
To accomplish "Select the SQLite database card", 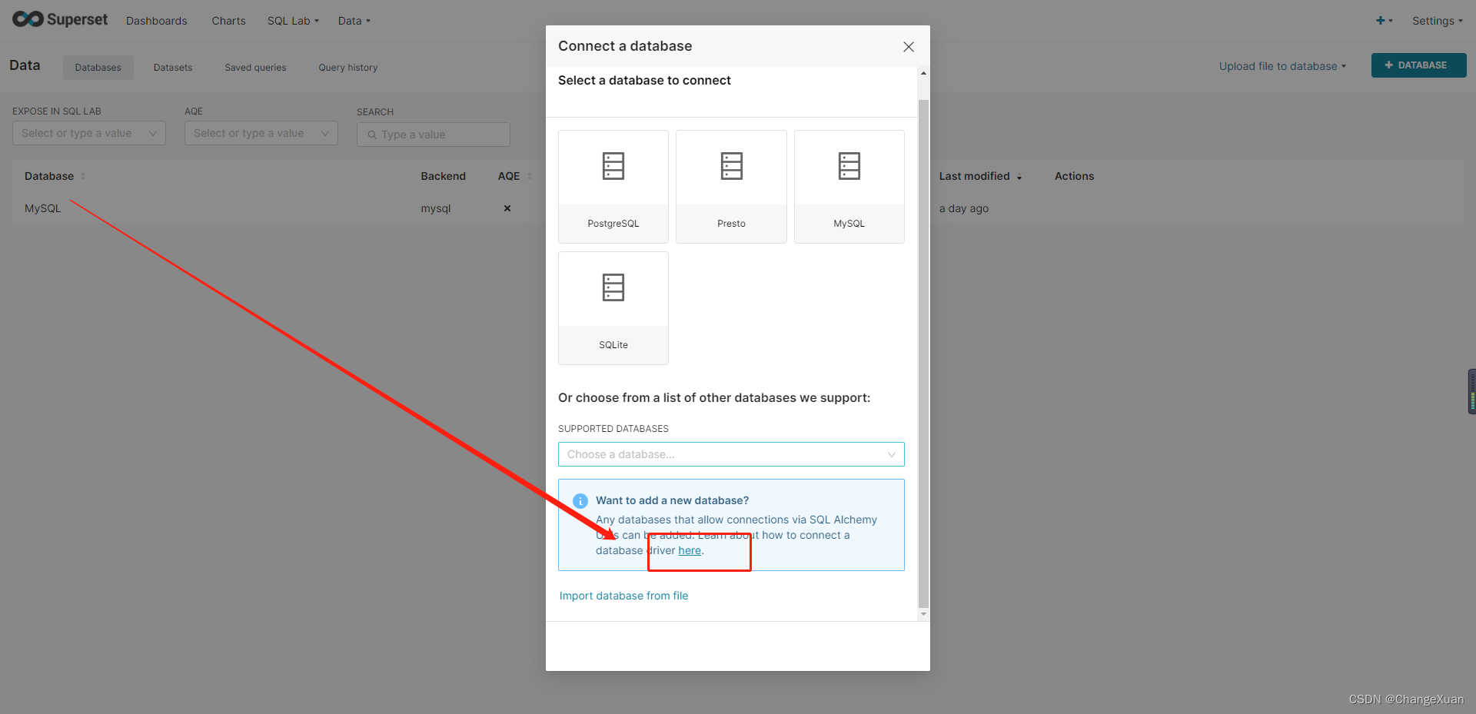I will click(x=613, y=308).
